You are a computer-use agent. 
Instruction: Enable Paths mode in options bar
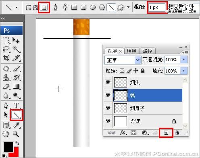tap(35, 7)
